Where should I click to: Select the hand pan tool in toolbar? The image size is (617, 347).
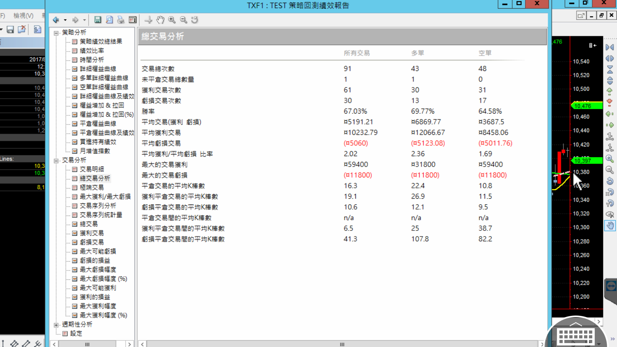(x=160, y=20)
